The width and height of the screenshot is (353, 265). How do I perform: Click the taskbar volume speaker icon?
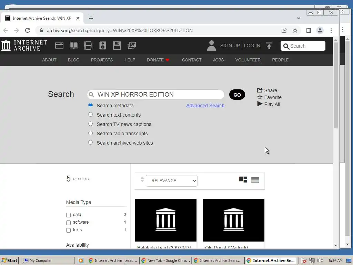tap(320, 261)
